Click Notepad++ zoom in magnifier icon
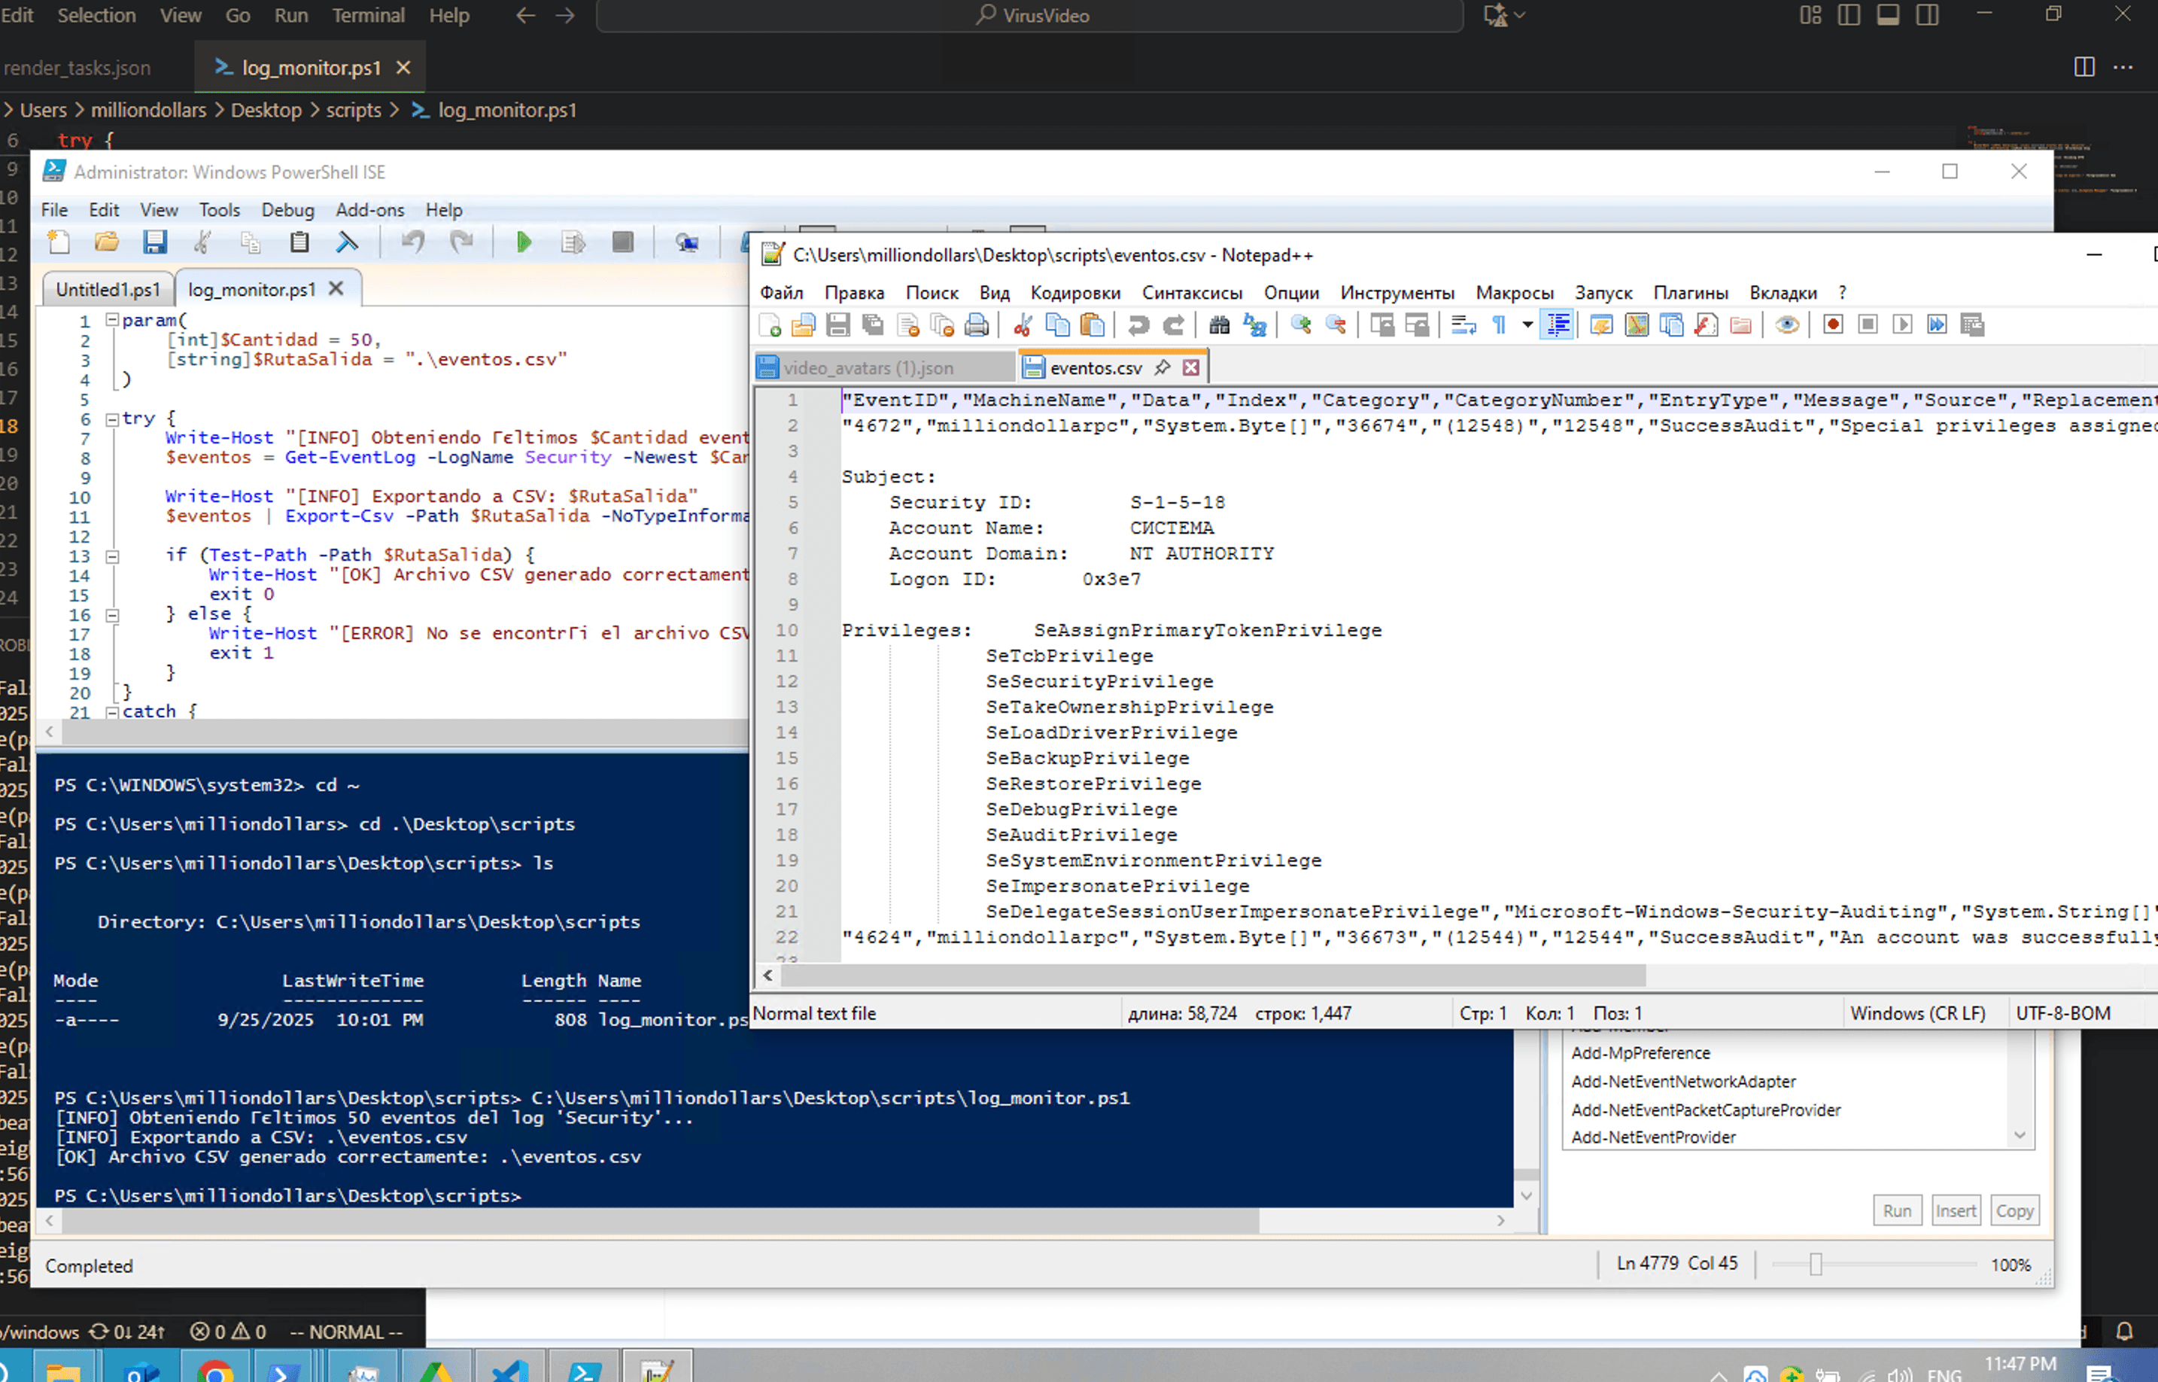This screenshot has width=2158, height=1382. 1300,325
